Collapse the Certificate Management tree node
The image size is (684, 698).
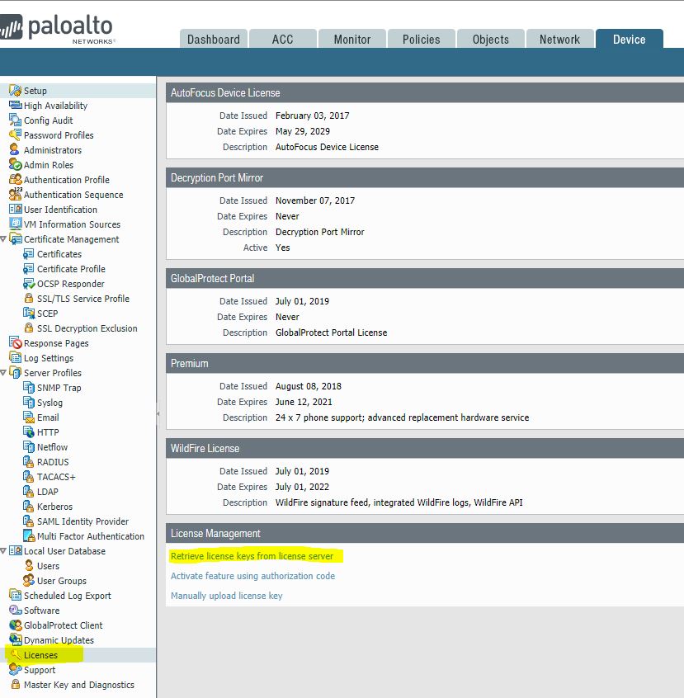coord(3,239)
